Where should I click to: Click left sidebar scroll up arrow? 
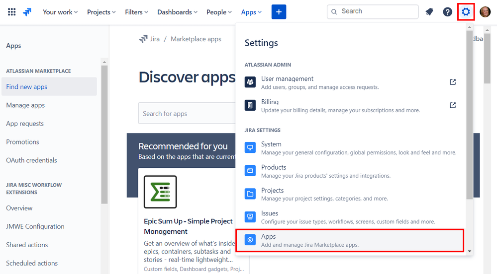click(x=104, y=62)
